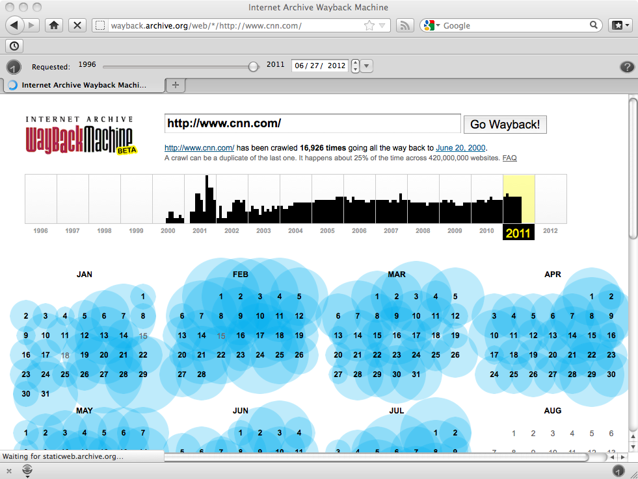The width and height of the screenshot is (638, 479).
Task: Select year 2010 on the timeline
Action: pos(486,230)
